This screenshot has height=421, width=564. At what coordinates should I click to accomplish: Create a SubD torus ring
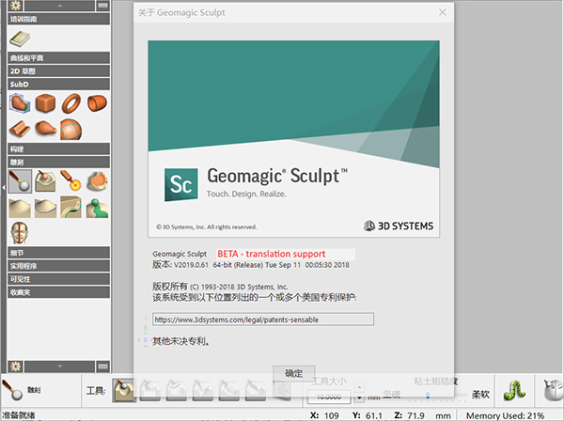[71, 103]
